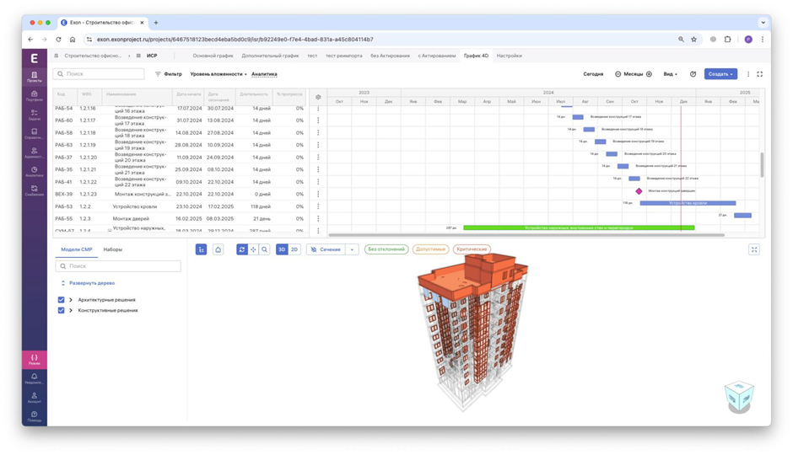
Task: Open Gantt column settings gear icon
Action: (x=318, y=97)
